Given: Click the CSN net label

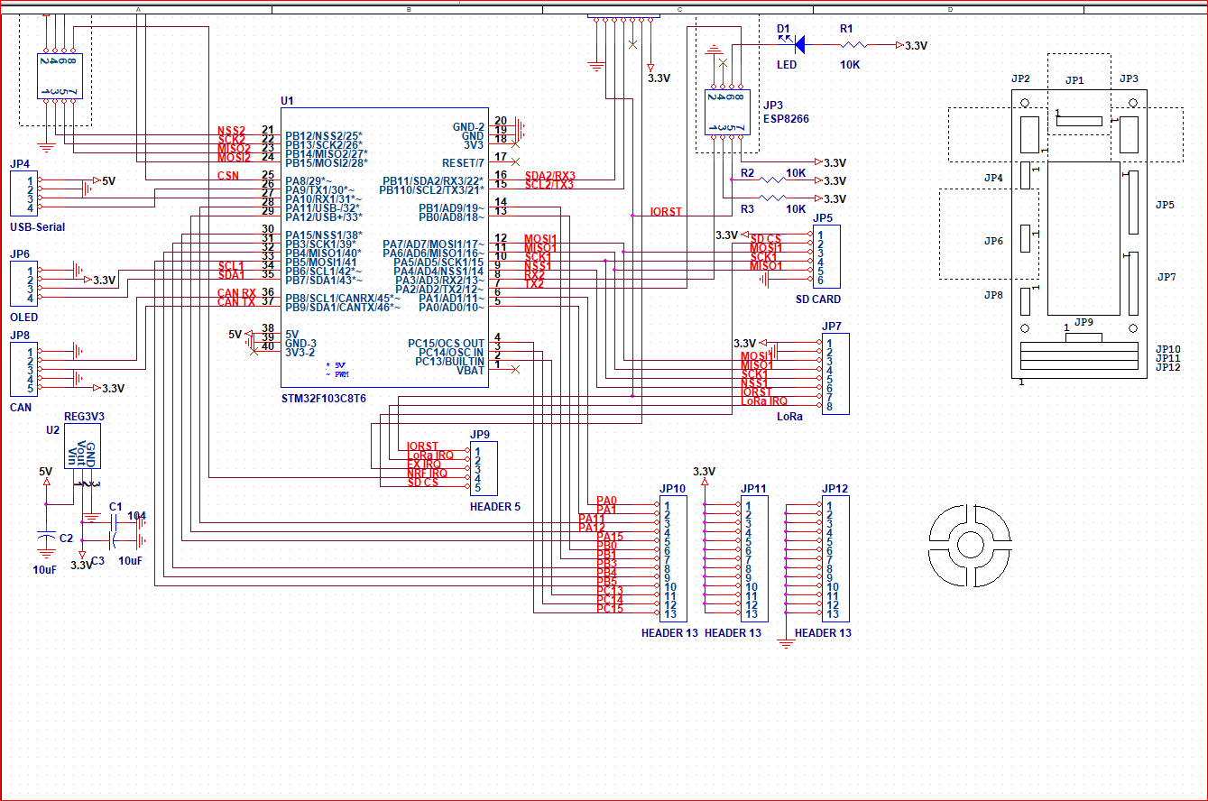Looking at the screenshot, I should click(228, 176).
